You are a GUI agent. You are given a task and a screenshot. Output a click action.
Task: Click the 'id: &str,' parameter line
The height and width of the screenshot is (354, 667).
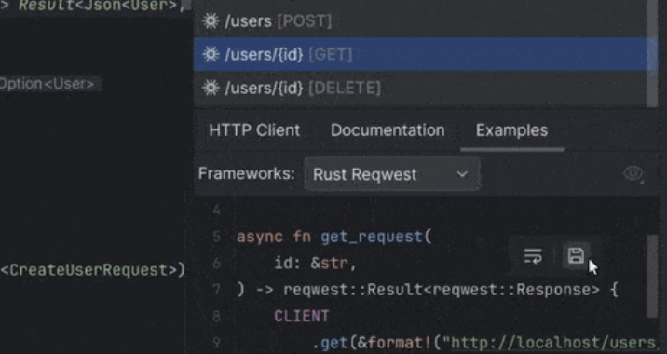(x=315, y=264)
